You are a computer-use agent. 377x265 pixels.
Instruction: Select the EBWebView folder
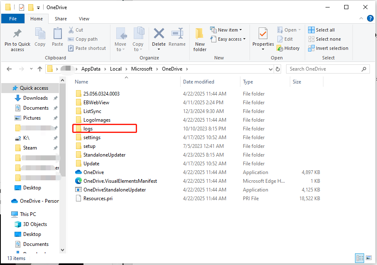tap(96, 103)
